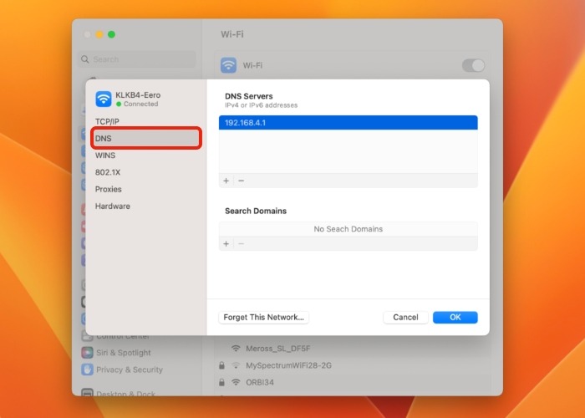Open the 802.1X tab
Screen dimensions: 585x418
click(x=108, y=172)
